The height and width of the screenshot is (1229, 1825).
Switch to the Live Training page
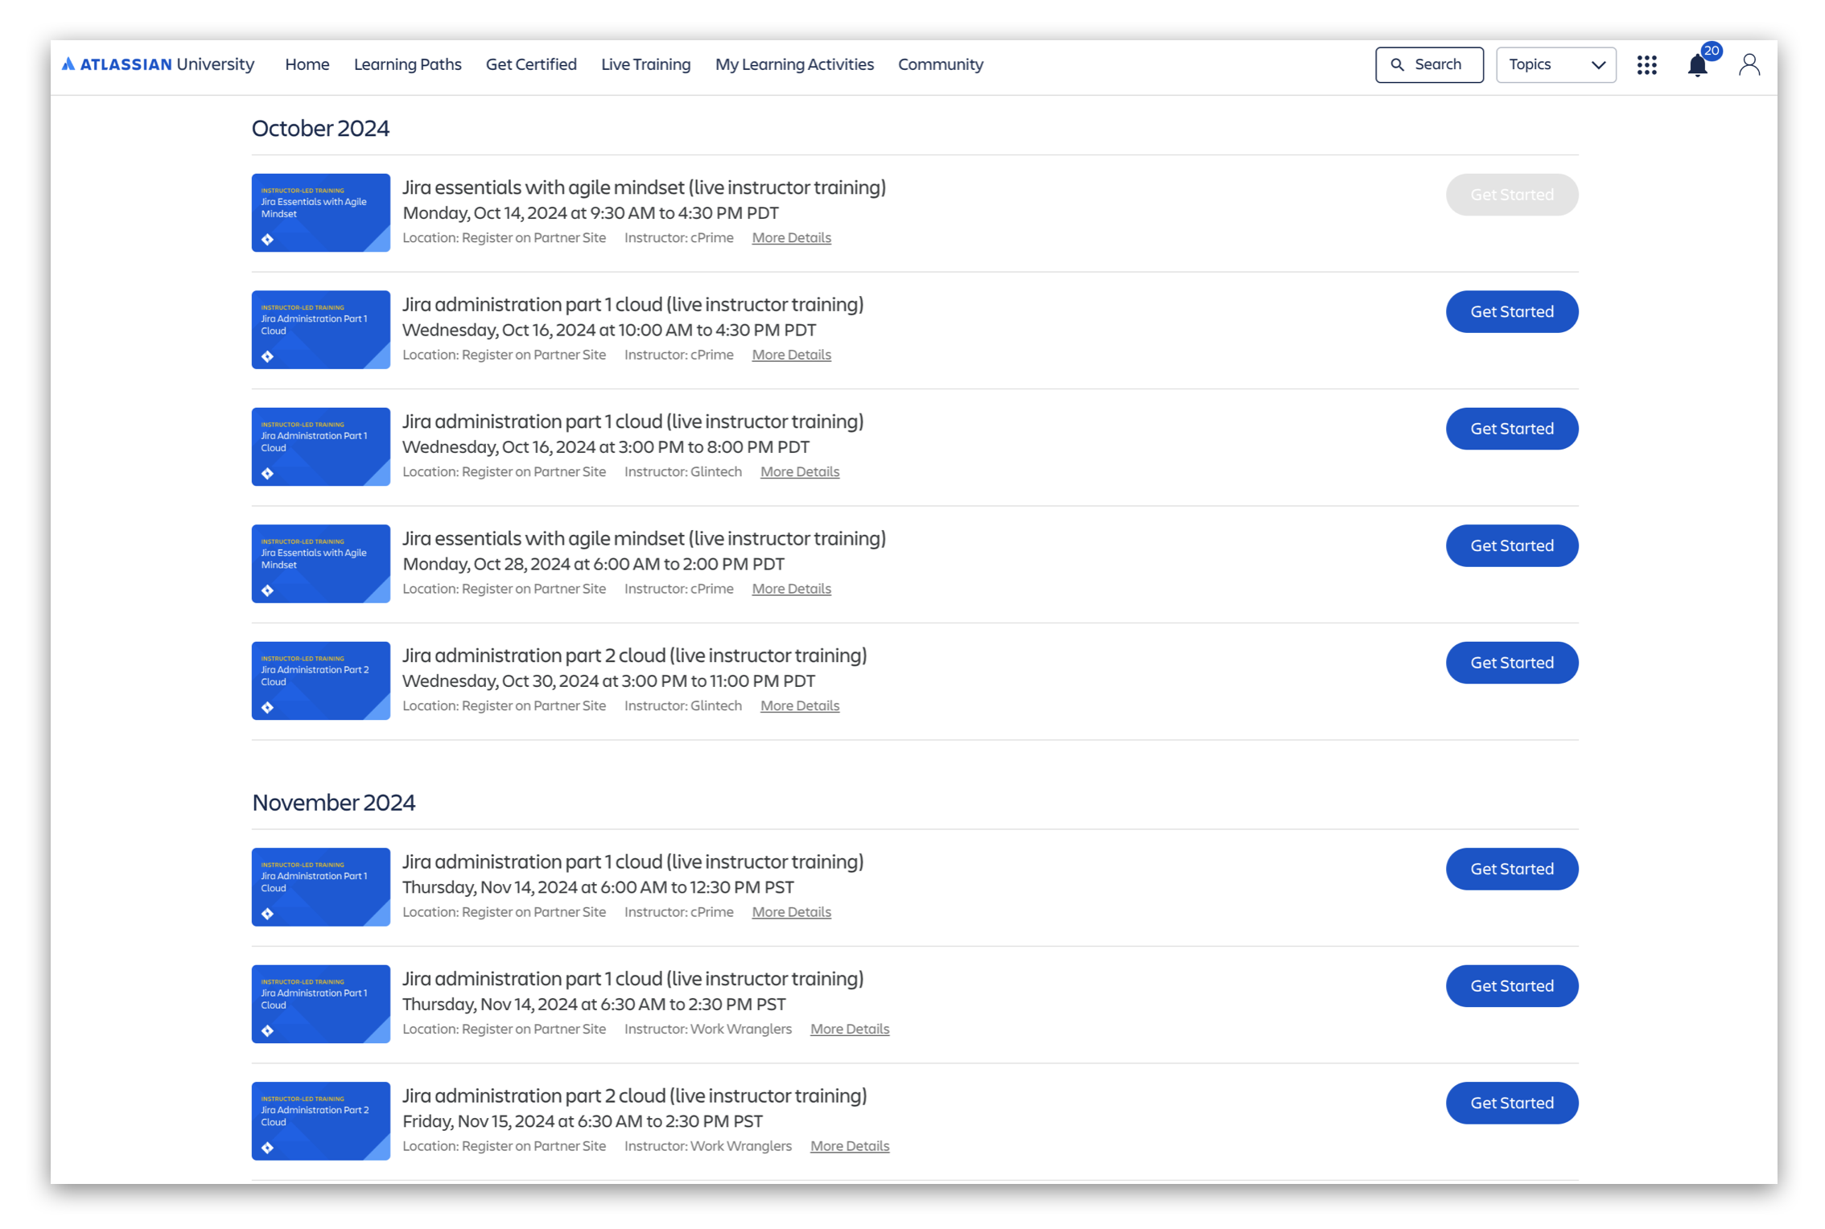pyautogui.click(x=645, y=64)
